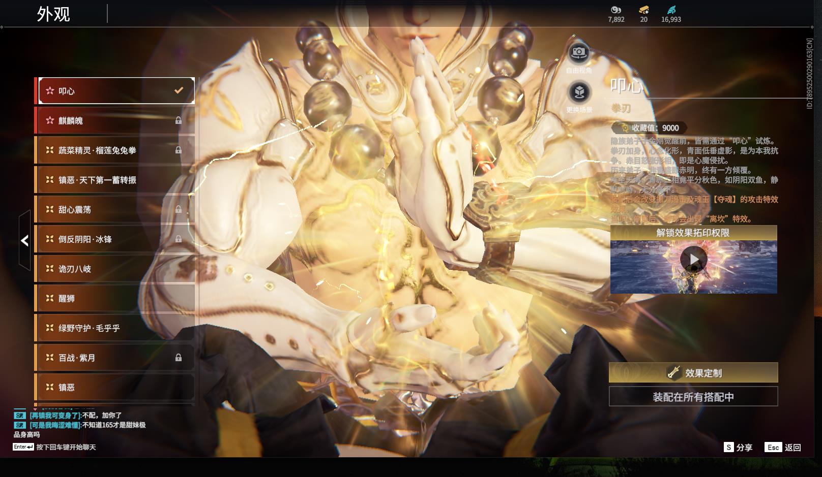Collapse the skin list with left arrow

tap(24, 240)
